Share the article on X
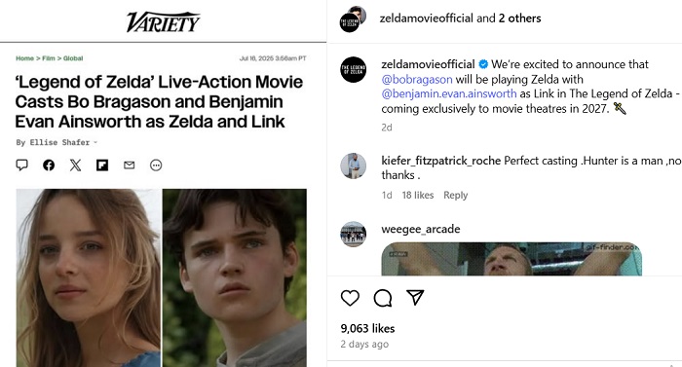Viewport: 682px width, 367px height. [x=75, y=165]
